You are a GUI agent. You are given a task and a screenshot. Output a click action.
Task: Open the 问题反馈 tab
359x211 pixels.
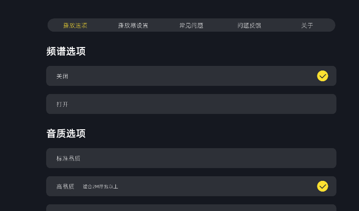point(249,26)
